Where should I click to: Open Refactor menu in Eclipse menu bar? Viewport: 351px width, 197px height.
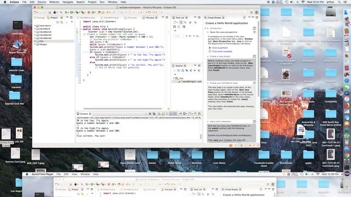click(54, 2)
